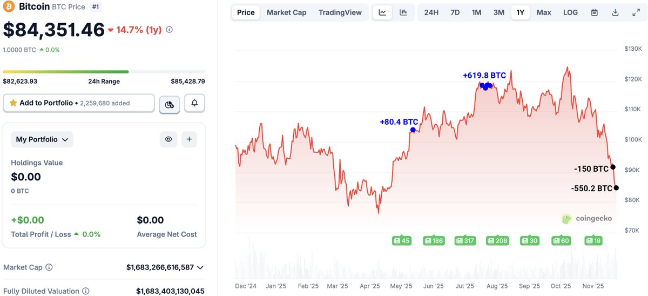Expand chart to fullscreen

tap(636, 12)
